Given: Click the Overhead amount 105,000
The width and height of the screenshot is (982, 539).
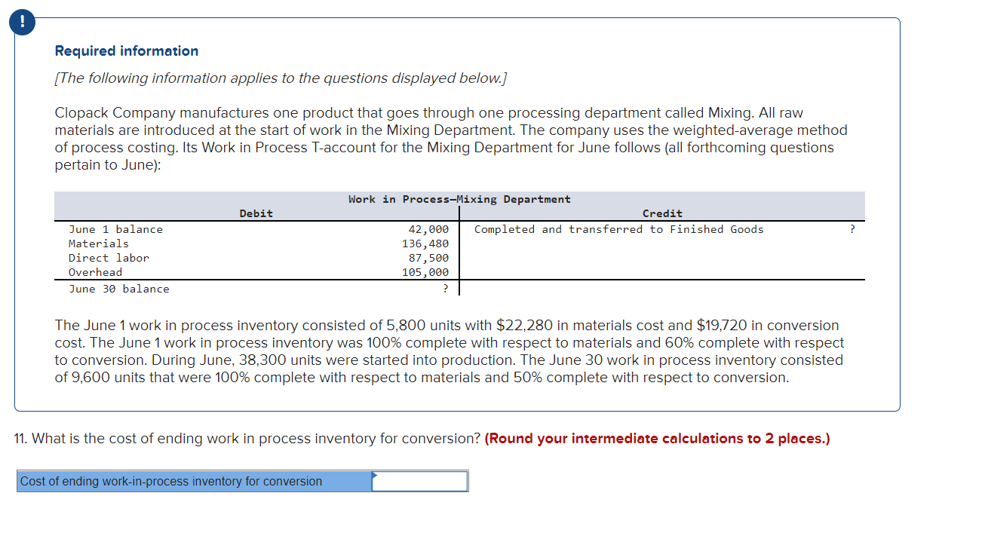Looking at the screenshot, I should [x=425, y=272].
